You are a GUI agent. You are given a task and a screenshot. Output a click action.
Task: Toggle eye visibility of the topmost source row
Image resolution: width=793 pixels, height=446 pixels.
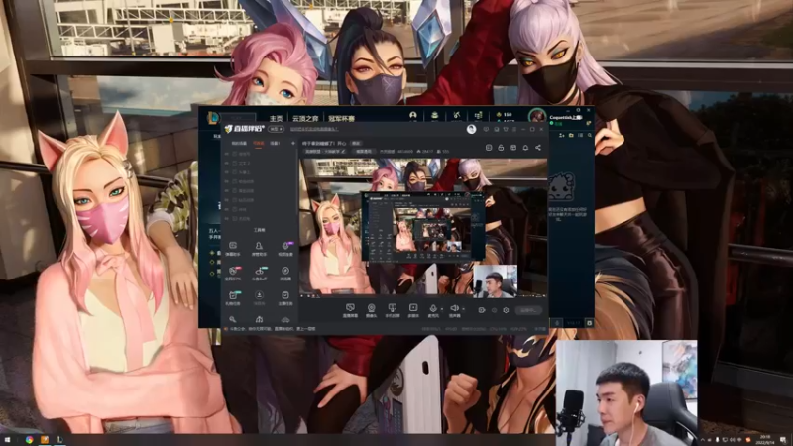(227, 154)
